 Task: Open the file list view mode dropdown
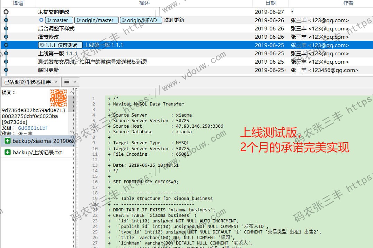[x=71, y=82]
